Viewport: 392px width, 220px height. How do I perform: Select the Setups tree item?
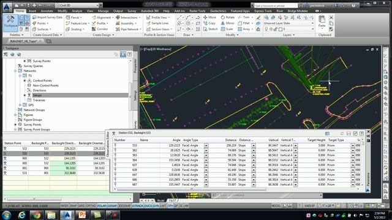(x=37, y=95)
